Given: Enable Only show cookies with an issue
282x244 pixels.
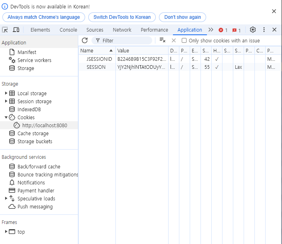Looking at the screenshot, I should [x=184, y=40].
